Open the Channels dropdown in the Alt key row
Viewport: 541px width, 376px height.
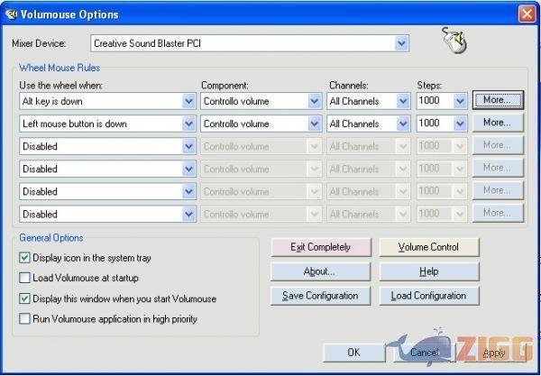pyautogui.click(x=403, y=101)
